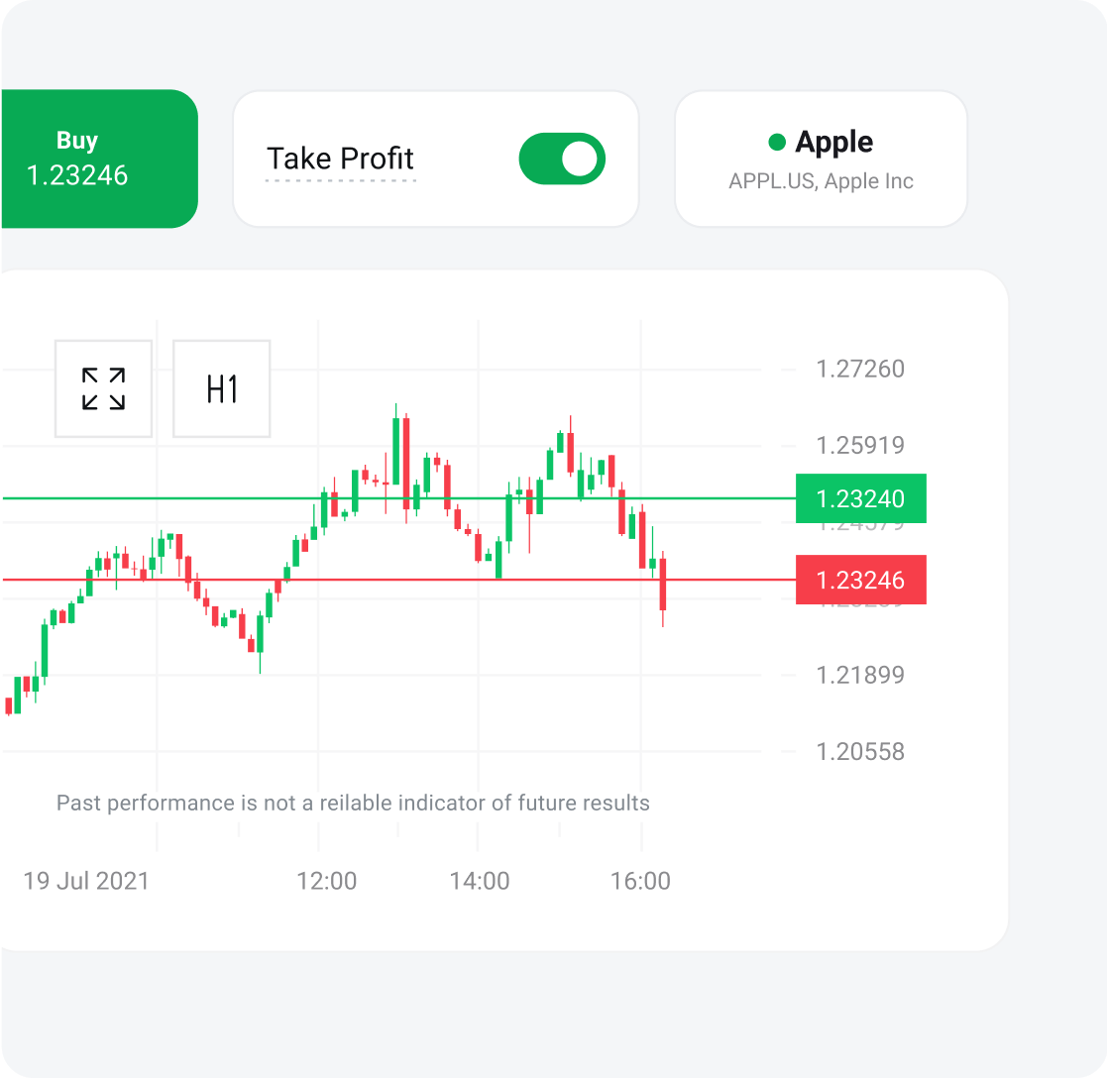Image resolution: width=1107 pixels, height=1078 pixels.
Task: Expand the Take Profit dotted-underline field
Action: 340,159
